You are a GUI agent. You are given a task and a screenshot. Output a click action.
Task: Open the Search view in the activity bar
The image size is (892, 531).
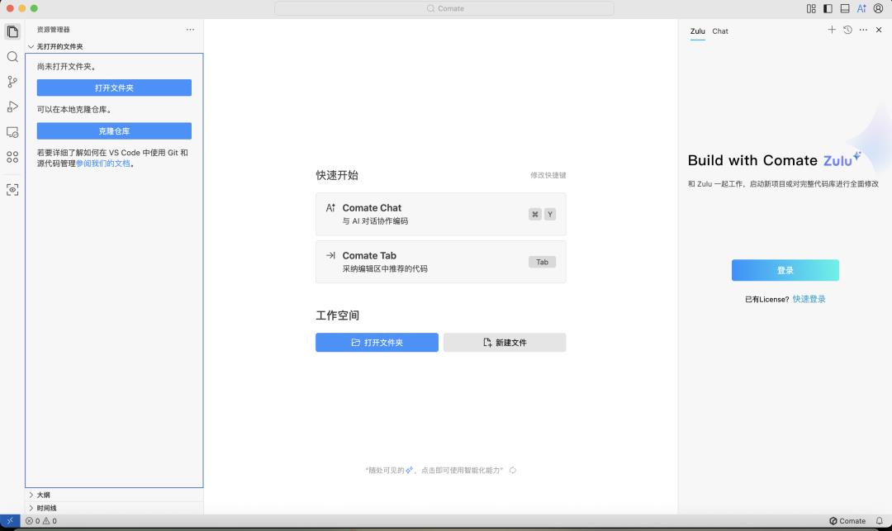12,57
